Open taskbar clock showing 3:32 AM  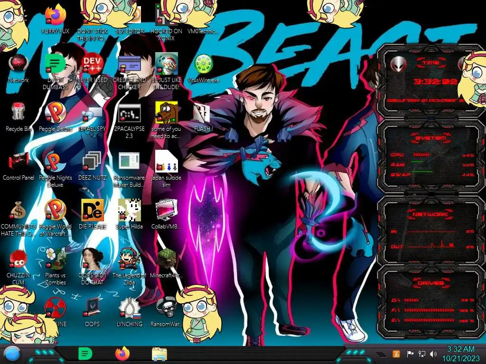point(460,354)
